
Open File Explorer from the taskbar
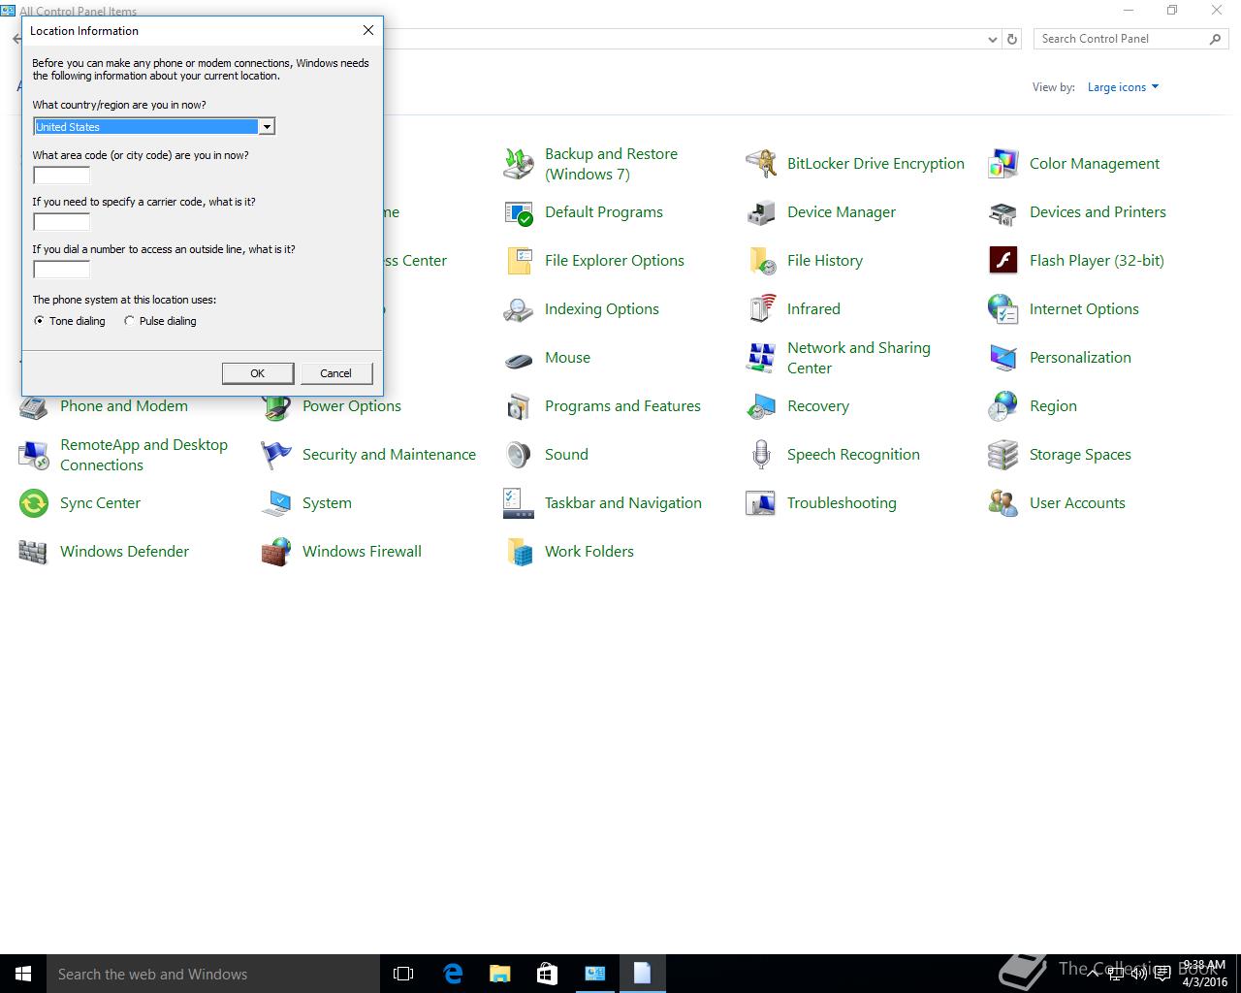tap(499, 974)
